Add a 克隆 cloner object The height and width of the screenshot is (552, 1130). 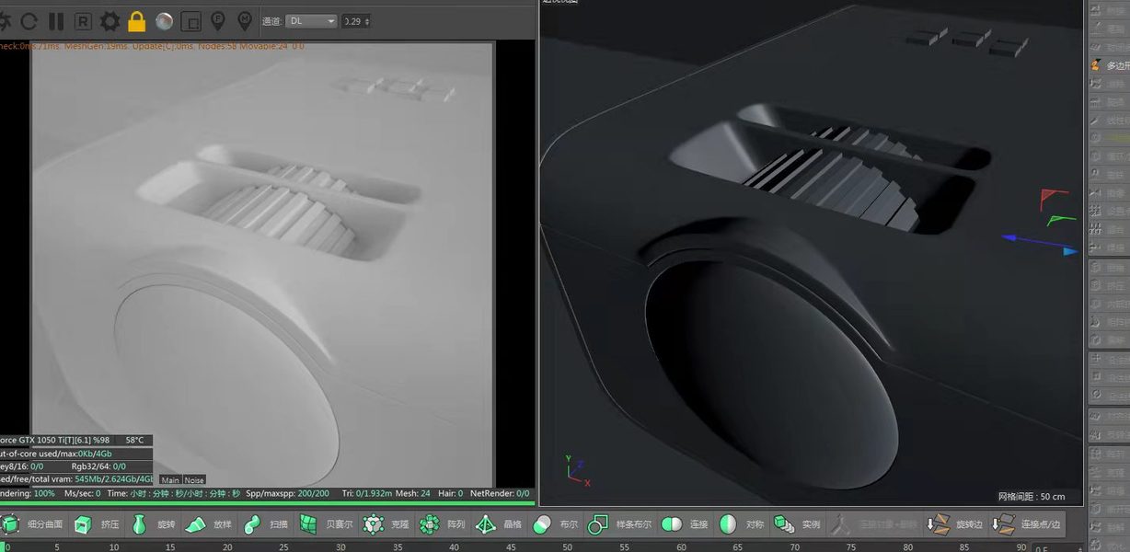pyautogui.click(x=386, y=524)
